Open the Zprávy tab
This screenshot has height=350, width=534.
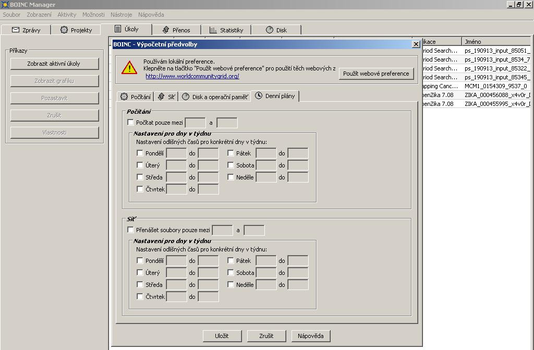(26, 30)
